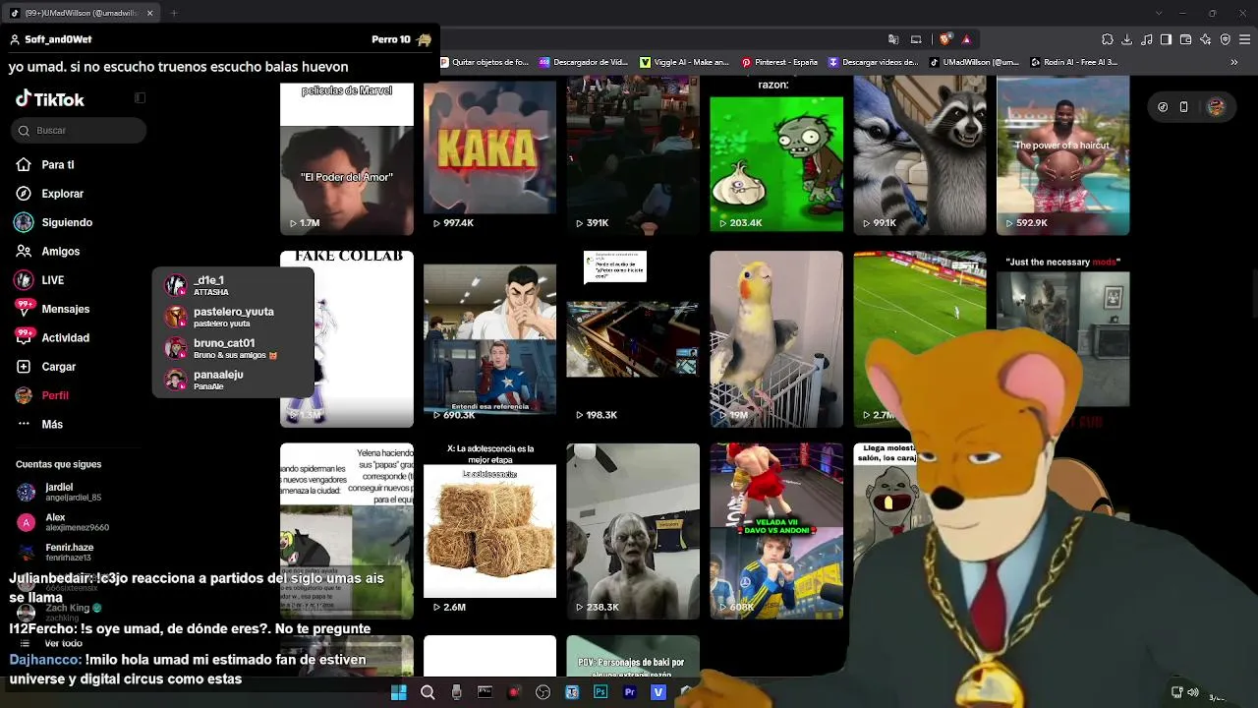This screenshot has height=708, width=1258.
Task: Open the Rodin AI bookmark
Action: [1073, 62]
